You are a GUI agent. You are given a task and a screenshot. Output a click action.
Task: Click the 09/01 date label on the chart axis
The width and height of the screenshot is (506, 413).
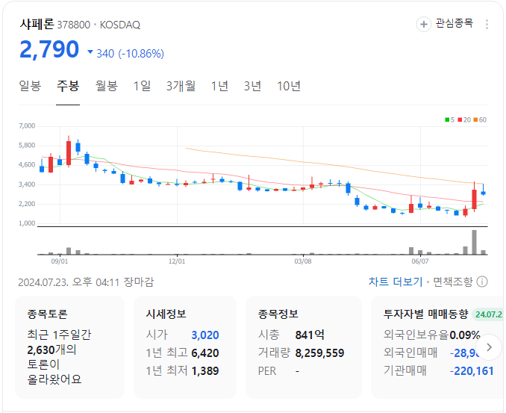60,261
